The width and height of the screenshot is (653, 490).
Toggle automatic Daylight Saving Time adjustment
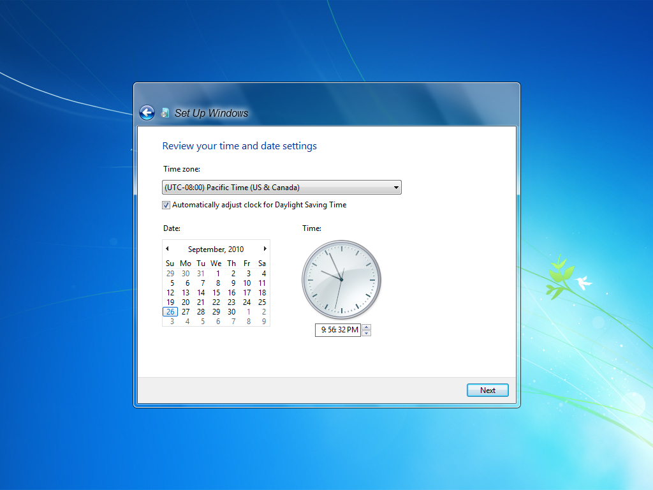(166, 205)
